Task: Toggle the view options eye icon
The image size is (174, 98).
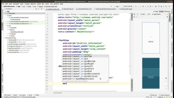Action: [135, 17]
